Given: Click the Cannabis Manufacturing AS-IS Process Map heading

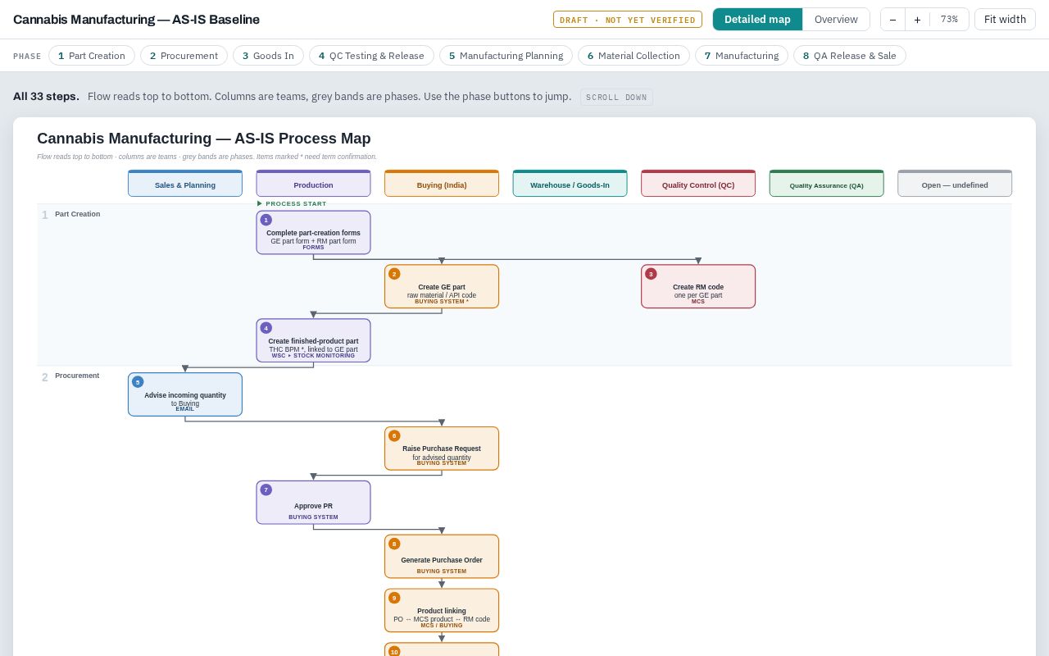Looking at the screenshot, I should [204, 138].
